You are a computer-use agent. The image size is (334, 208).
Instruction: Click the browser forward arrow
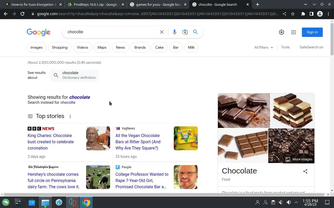coord(14,14)
